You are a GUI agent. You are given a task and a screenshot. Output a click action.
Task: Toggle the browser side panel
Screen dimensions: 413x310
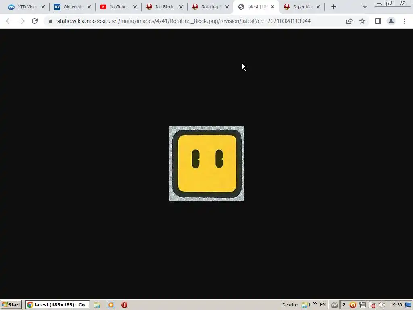[378, 21]
